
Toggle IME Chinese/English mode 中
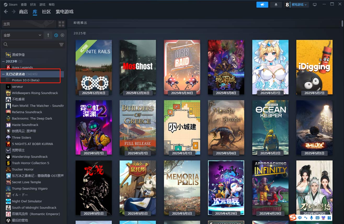coord(300,218)
